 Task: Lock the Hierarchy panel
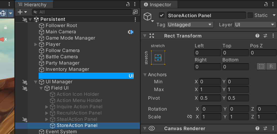128,4
